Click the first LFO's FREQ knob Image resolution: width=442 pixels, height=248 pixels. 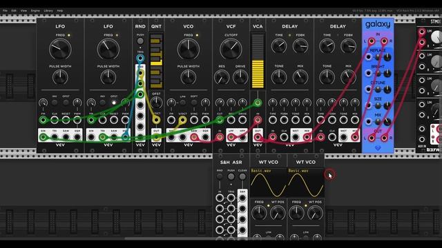(60, 49)
